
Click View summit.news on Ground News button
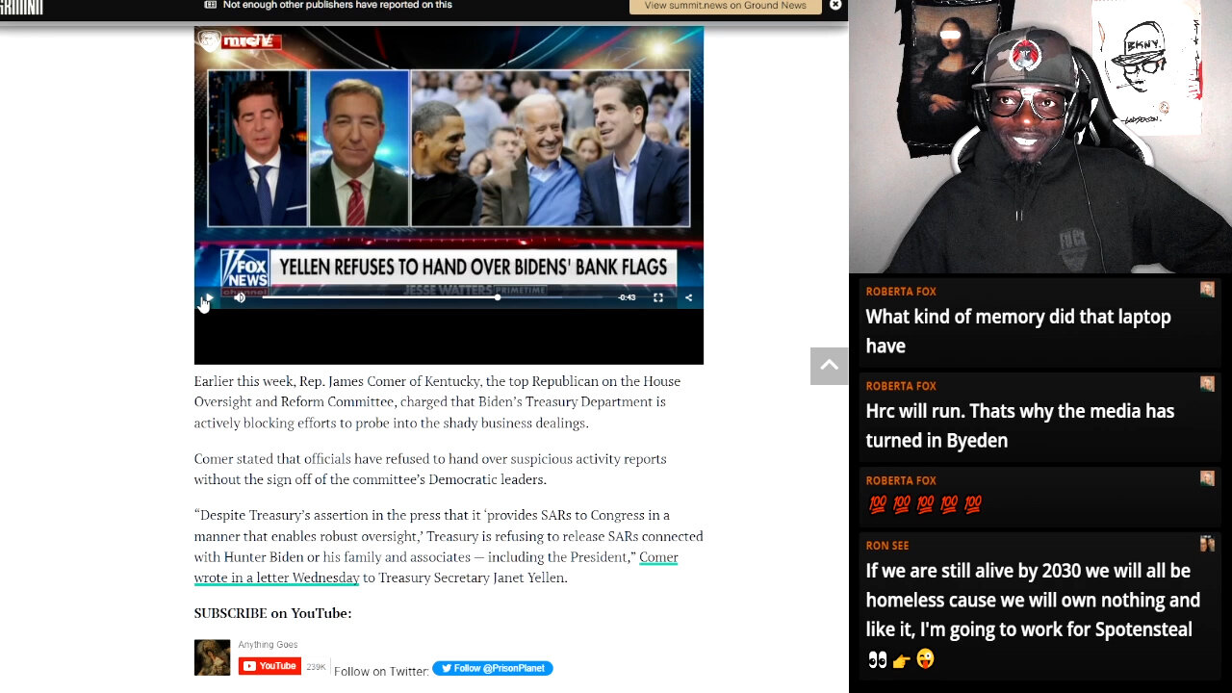[726, 6]
